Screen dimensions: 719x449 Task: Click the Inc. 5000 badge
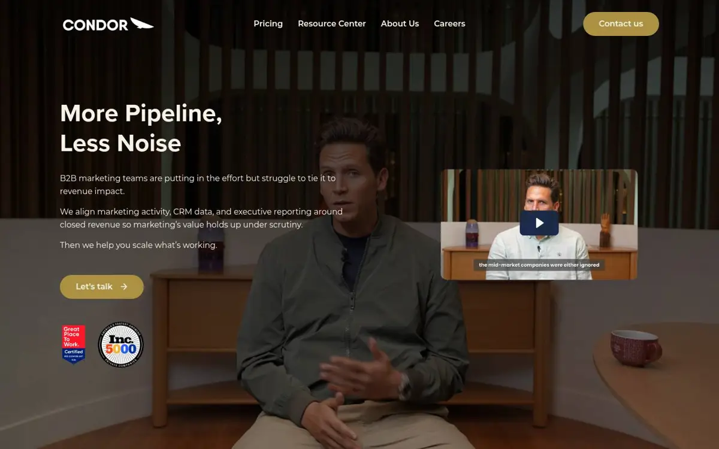coord(120,344)
